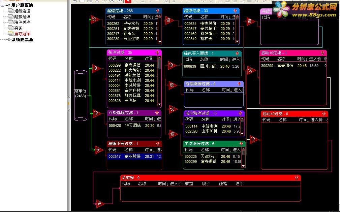Select row 002460 赣锋锂业 in 趋势过滤
This screenshot has height=212, width=340.
(x=210, y=34)
